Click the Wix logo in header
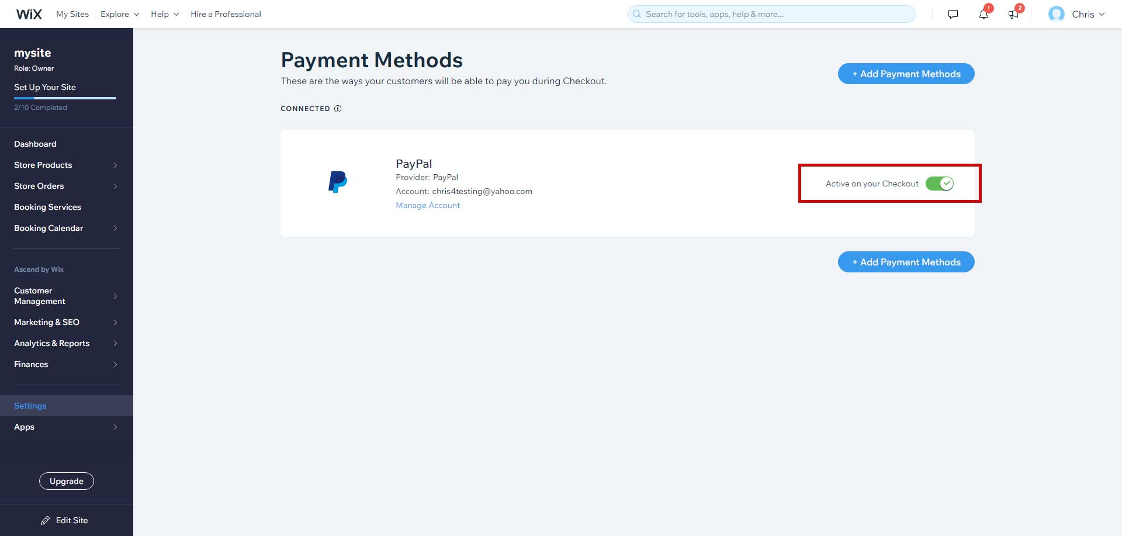Viewport: 1122px width, 536px height. 29,14
